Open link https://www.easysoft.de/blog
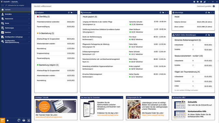 [x=153, y=115]
